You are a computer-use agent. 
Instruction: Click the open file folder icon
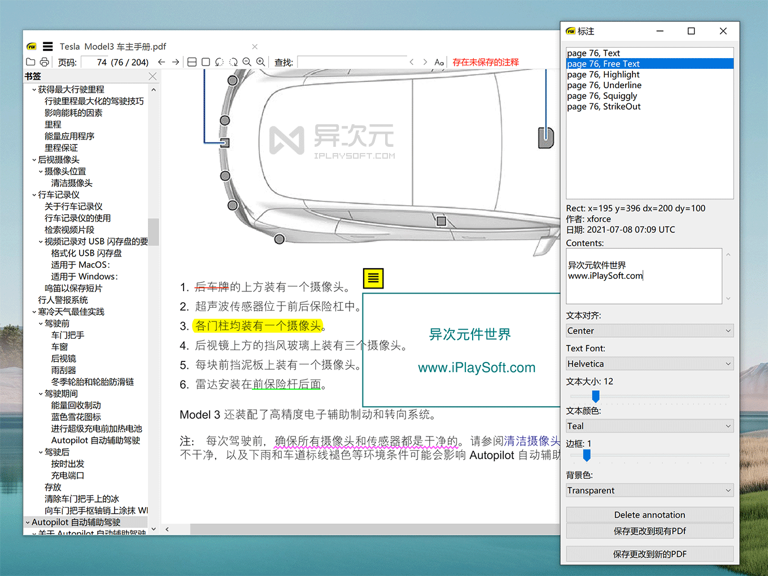tap(30, 62)
